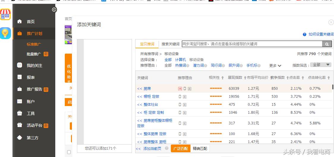This screenshot has width=334, height=157.
Task: Click the icon beside 推广报告
Action: point(20,89)
